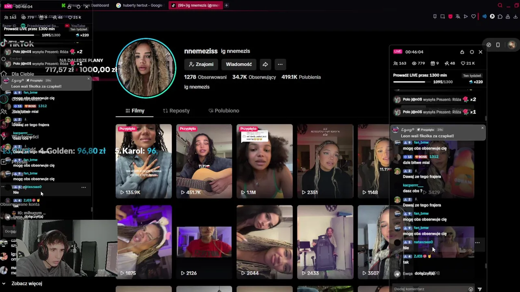Open the YouTube bookmark
Image resolution: width=520 pixels, height=292 pixels.
click(x=75, y=26)
